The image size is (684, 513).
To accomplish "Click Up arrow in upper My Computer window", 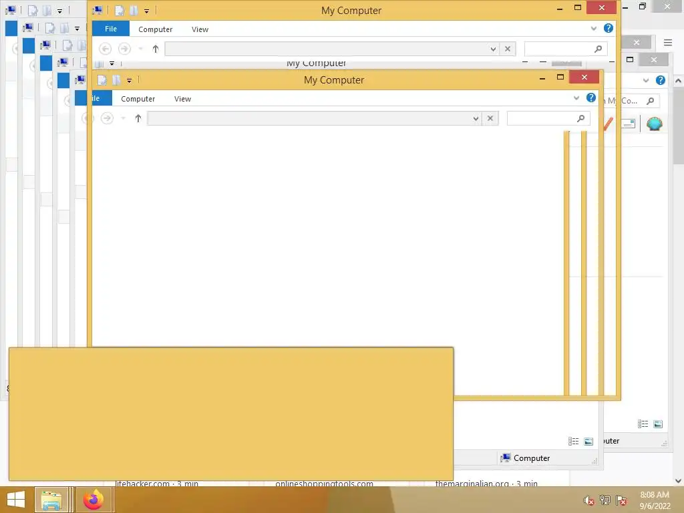I will [x=155, y=49].
